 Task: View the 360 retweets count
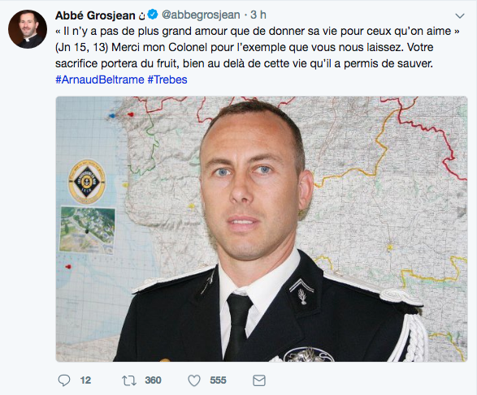[x=153, y=380]
